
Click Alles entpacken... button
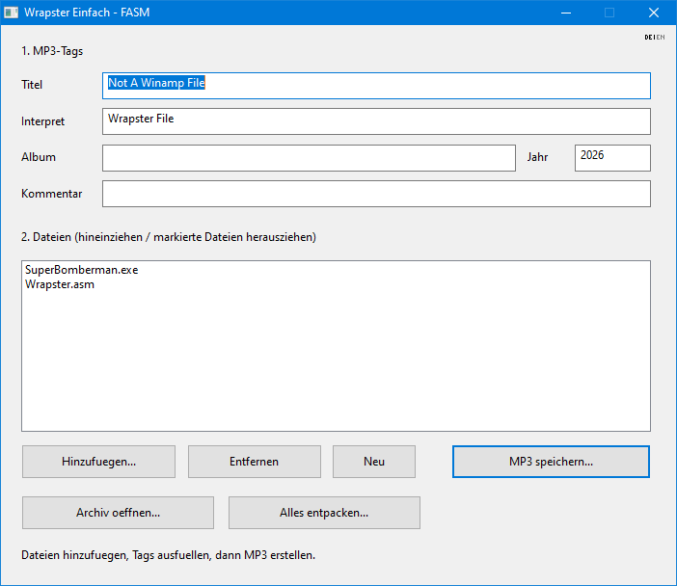pyautogui.click(x=324, y=513)
